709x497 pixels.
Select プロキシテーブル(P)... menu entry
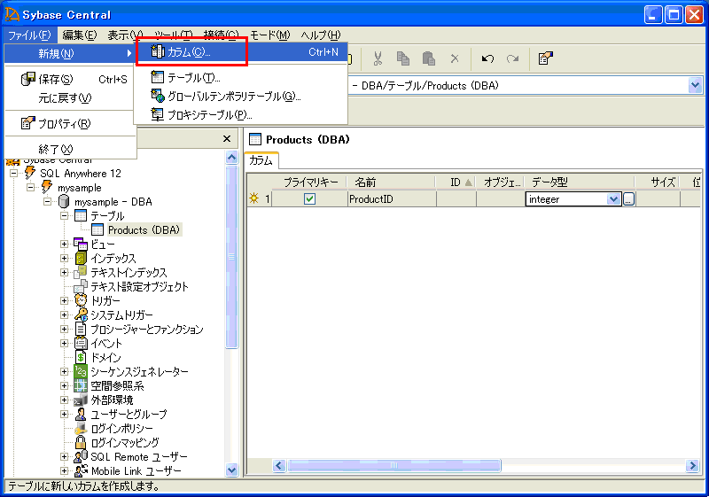[209, 114]
